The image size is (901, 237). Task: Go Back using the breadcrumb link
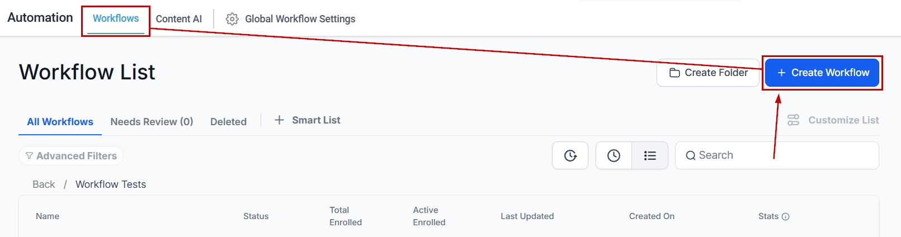point(44,184)
